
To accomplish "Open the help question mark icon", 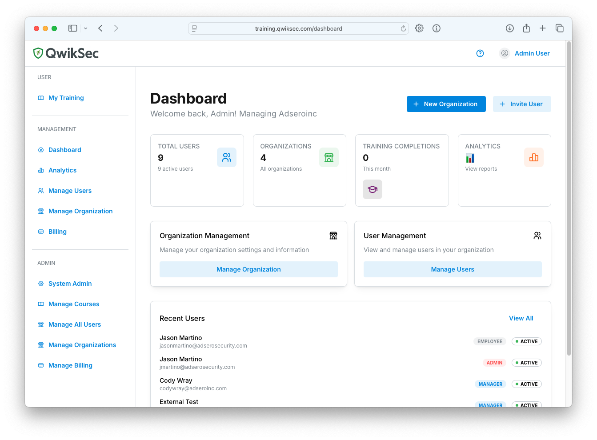I will coord(480,53).
